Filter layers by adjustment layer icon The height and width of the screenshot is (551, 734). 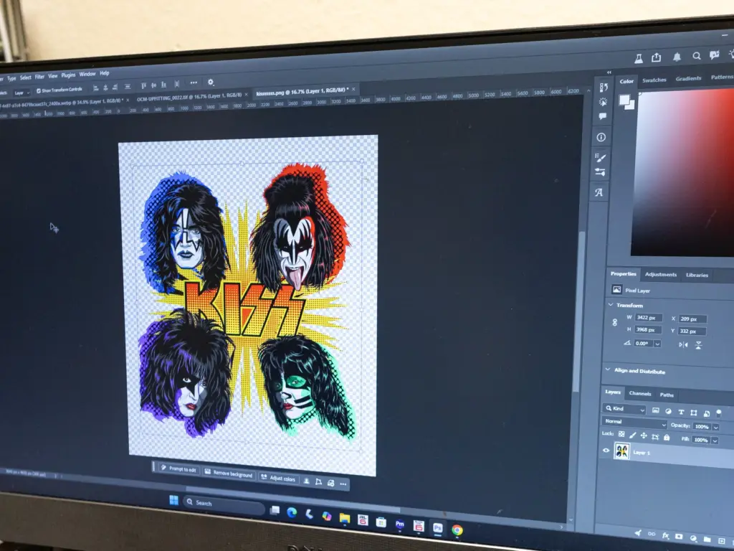668,411
